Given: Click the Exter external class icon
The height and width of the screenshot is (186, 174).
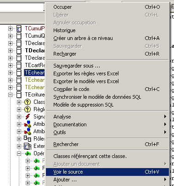Looking at the screenshot, I should tap(28, 146).
